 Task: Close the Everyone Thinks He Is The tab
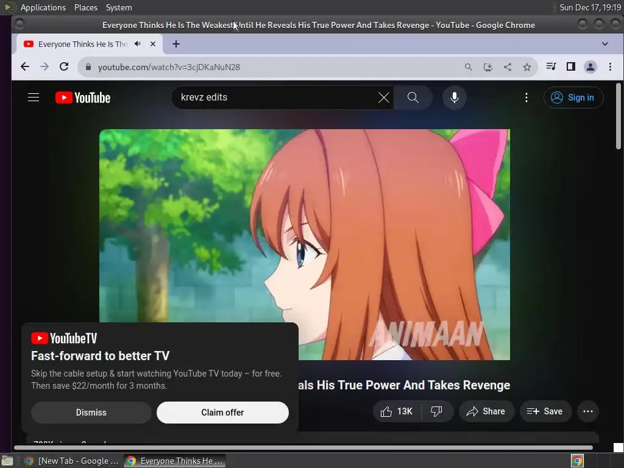pos(153,44)
